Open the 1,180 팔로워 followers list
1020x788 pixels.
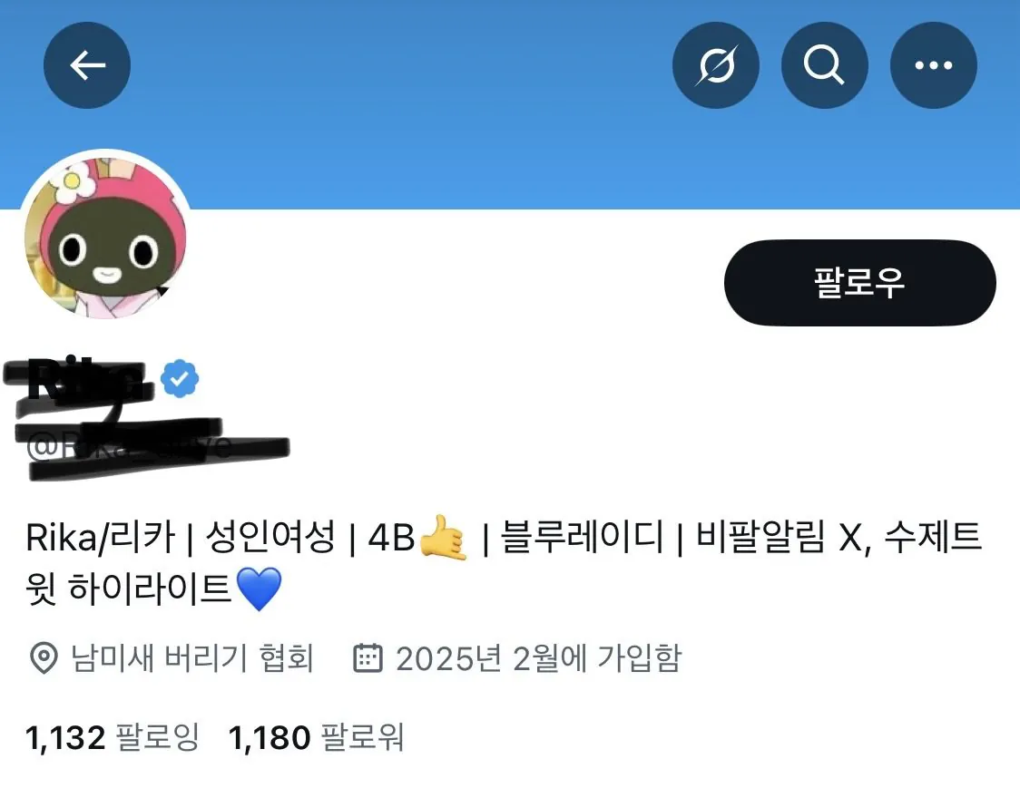pos(316,737)
